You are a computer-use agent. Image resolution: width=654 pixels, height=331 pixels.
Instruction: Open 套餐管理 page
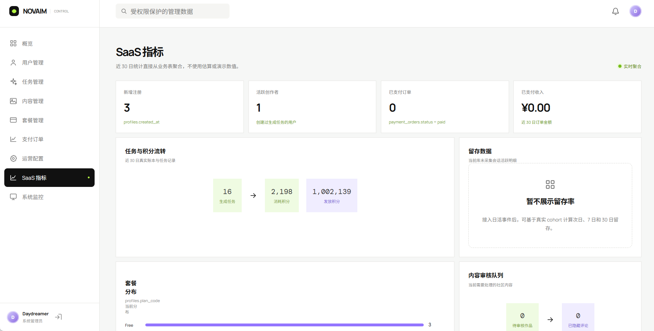pyautogui.click(x=49, y=120)
